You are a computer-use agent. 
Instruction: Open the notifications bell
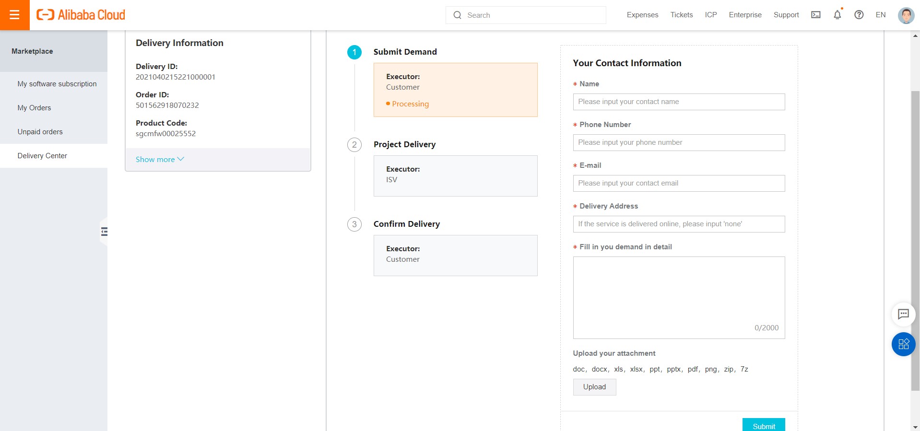pyautogui.click(x=837, y=15)
